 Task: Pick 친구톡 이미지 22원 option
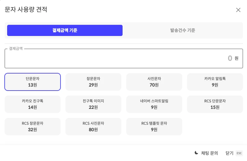pyautogui.click(x=93, y=104)
